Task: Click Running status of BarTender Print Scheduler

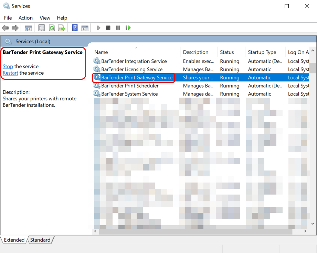Action: click(230, 86)
